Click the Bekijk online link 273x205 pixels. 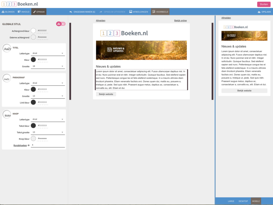180,21
